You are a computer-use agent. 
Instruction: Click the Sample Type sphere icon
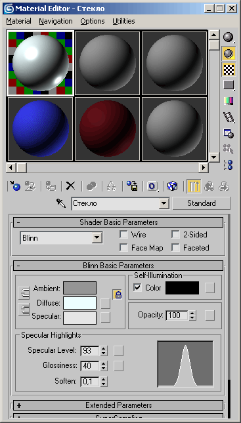[x=229, y=37]
